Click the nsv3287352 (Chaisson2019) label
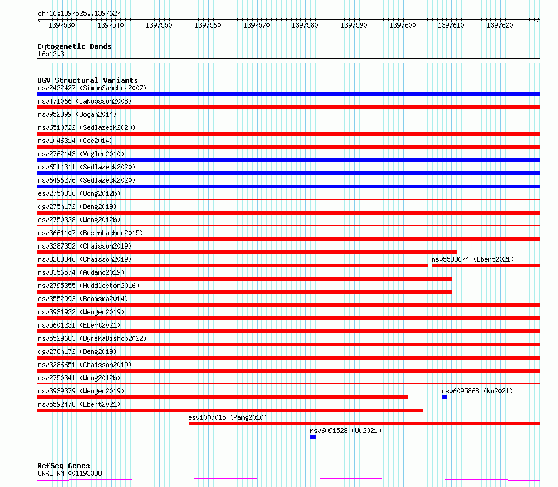 click(85, 246)
